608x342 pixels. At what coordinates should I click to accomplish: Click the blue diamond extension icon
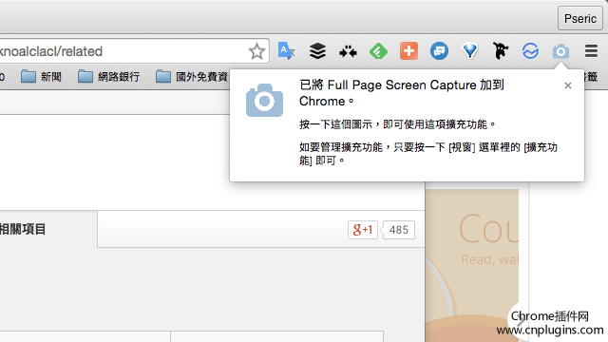[470, 50]
